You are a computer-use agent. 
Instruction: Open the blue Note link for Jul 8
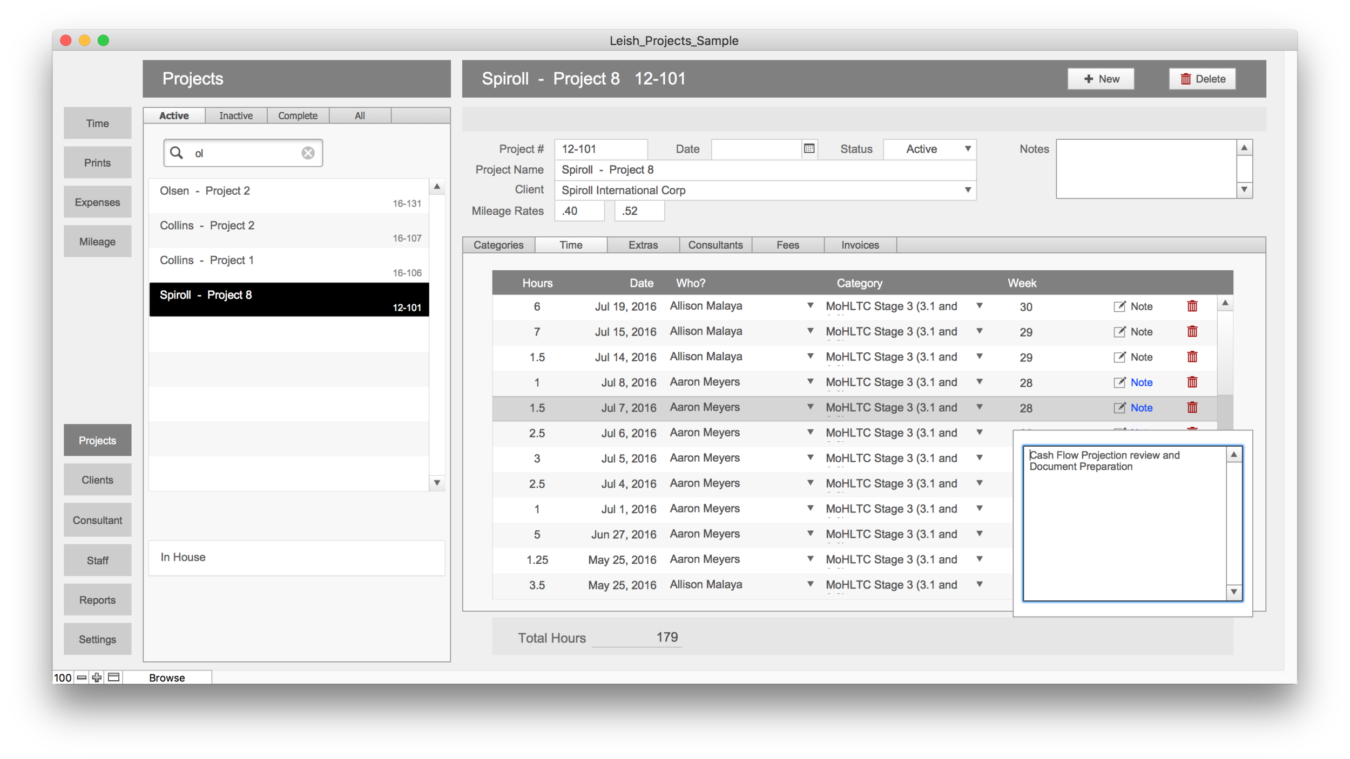pyautogui.click(x=1141, y=382)
